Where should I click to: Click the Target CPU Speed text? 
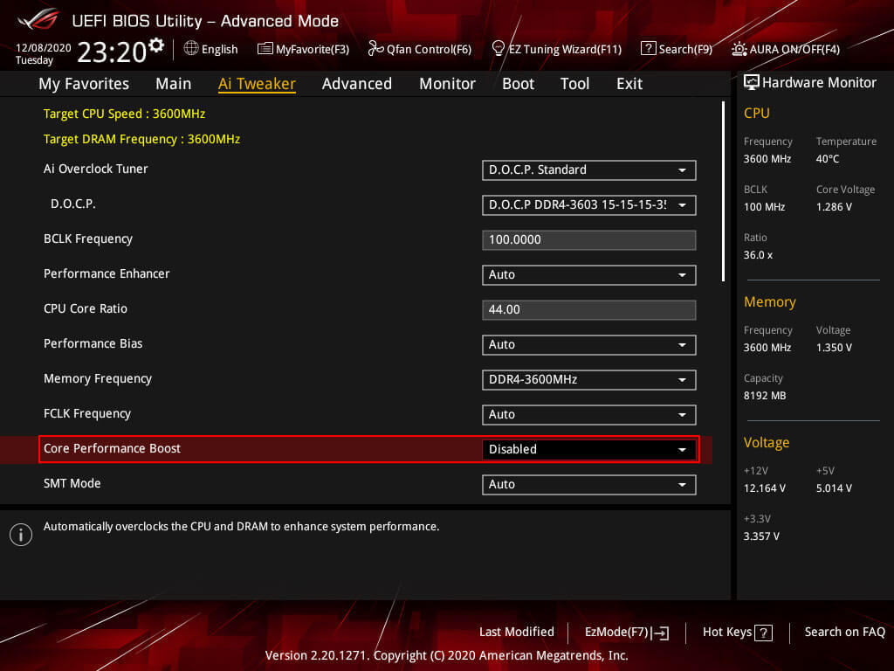[x=124, y=114]
